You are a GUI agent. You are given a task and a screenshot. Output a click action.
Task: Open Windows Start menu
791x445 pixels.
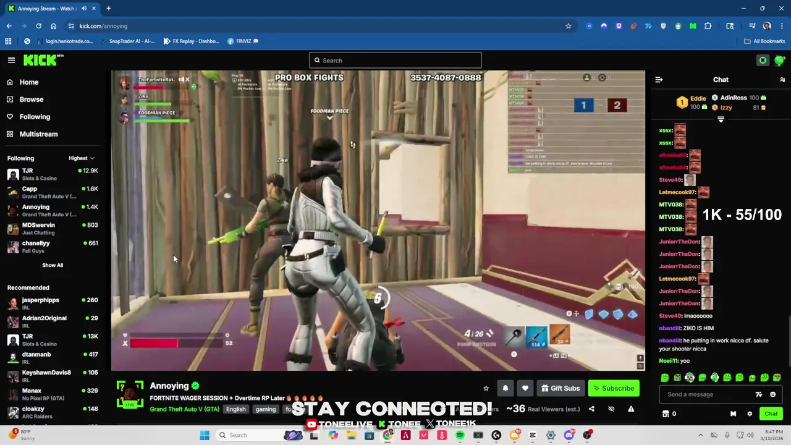pyautogui.click(x=205, y=435)
